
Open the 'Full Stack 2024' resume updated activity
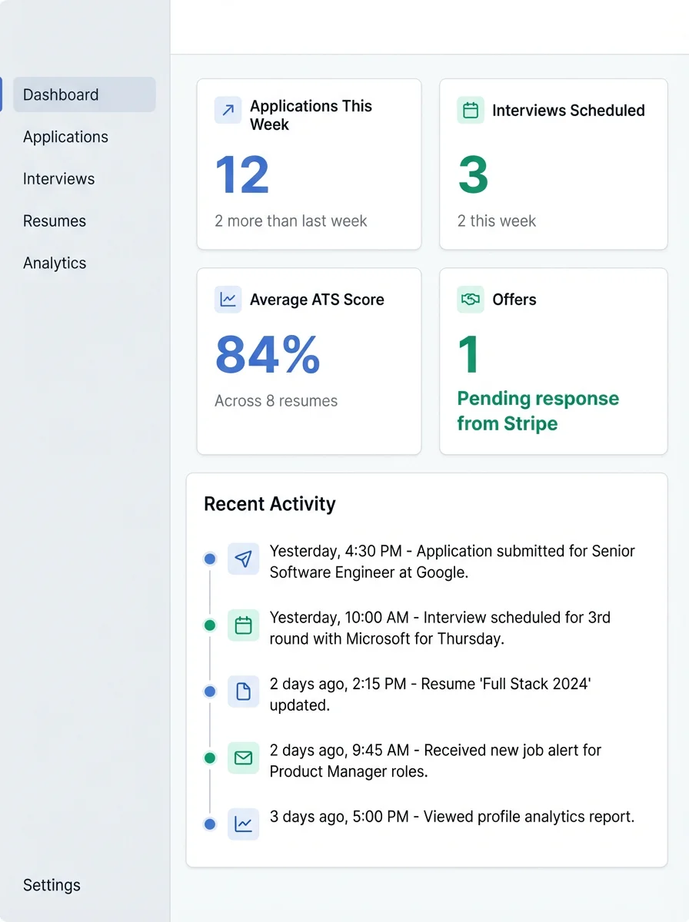[x=430, y=694]
